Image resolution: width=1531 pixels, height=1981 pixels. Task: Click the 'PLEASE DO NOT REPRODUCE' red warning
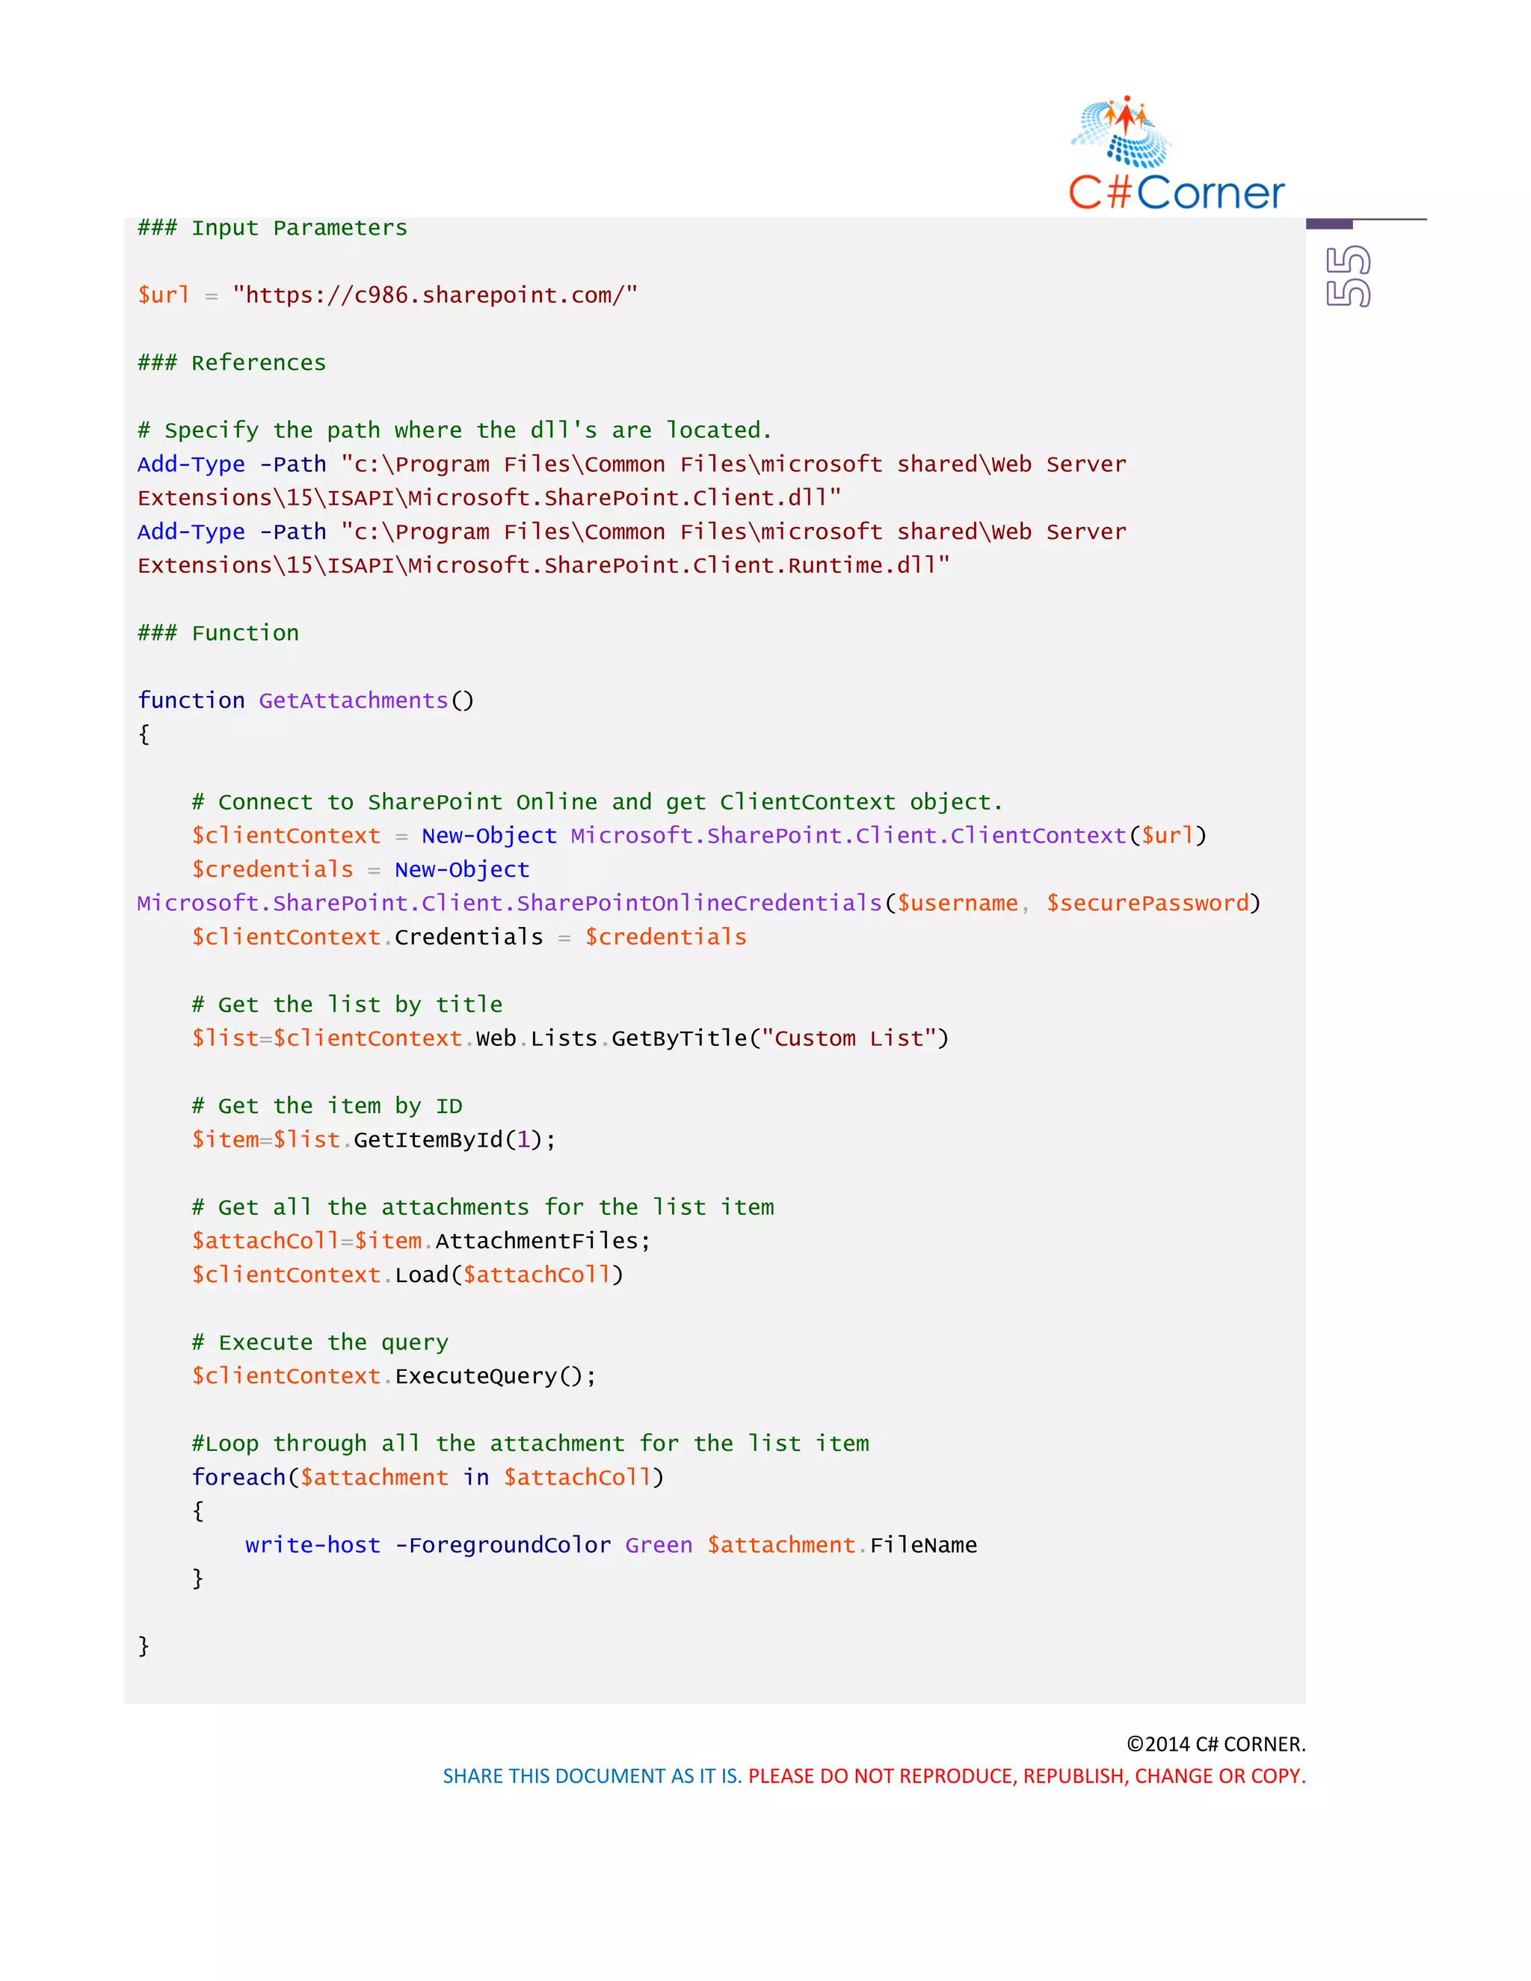1026,1776
